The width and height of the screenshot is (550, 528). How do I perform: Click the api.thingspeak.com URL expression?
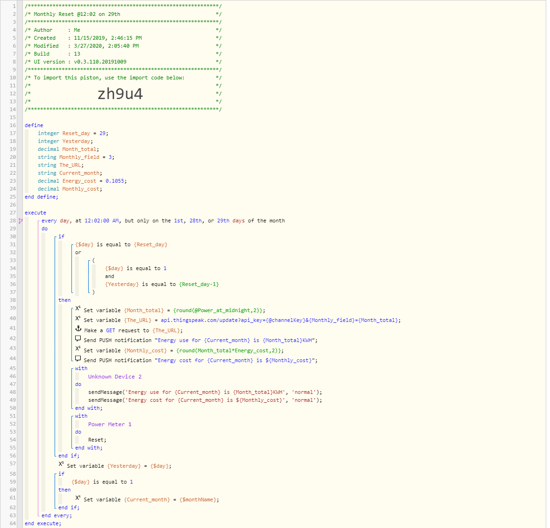[280, 321]
